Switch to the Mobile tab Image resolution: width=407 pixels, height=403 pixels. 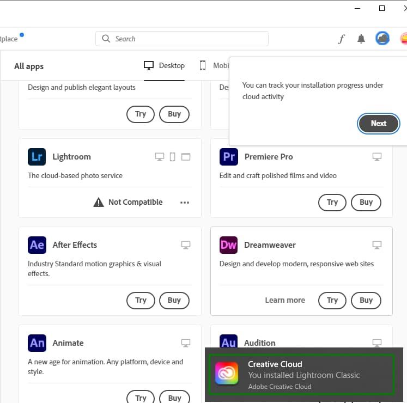pyautogui.click(x=215, y=66)
